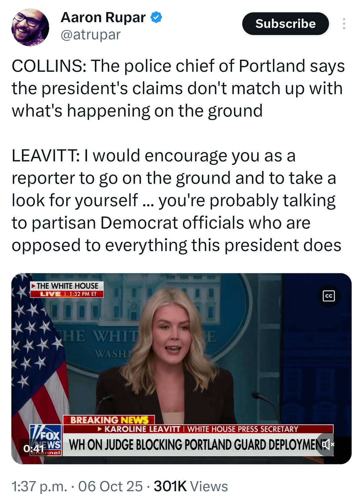363x500 pixels.
Task: Toggle closed captions on the video
Action: click(329, 296)
